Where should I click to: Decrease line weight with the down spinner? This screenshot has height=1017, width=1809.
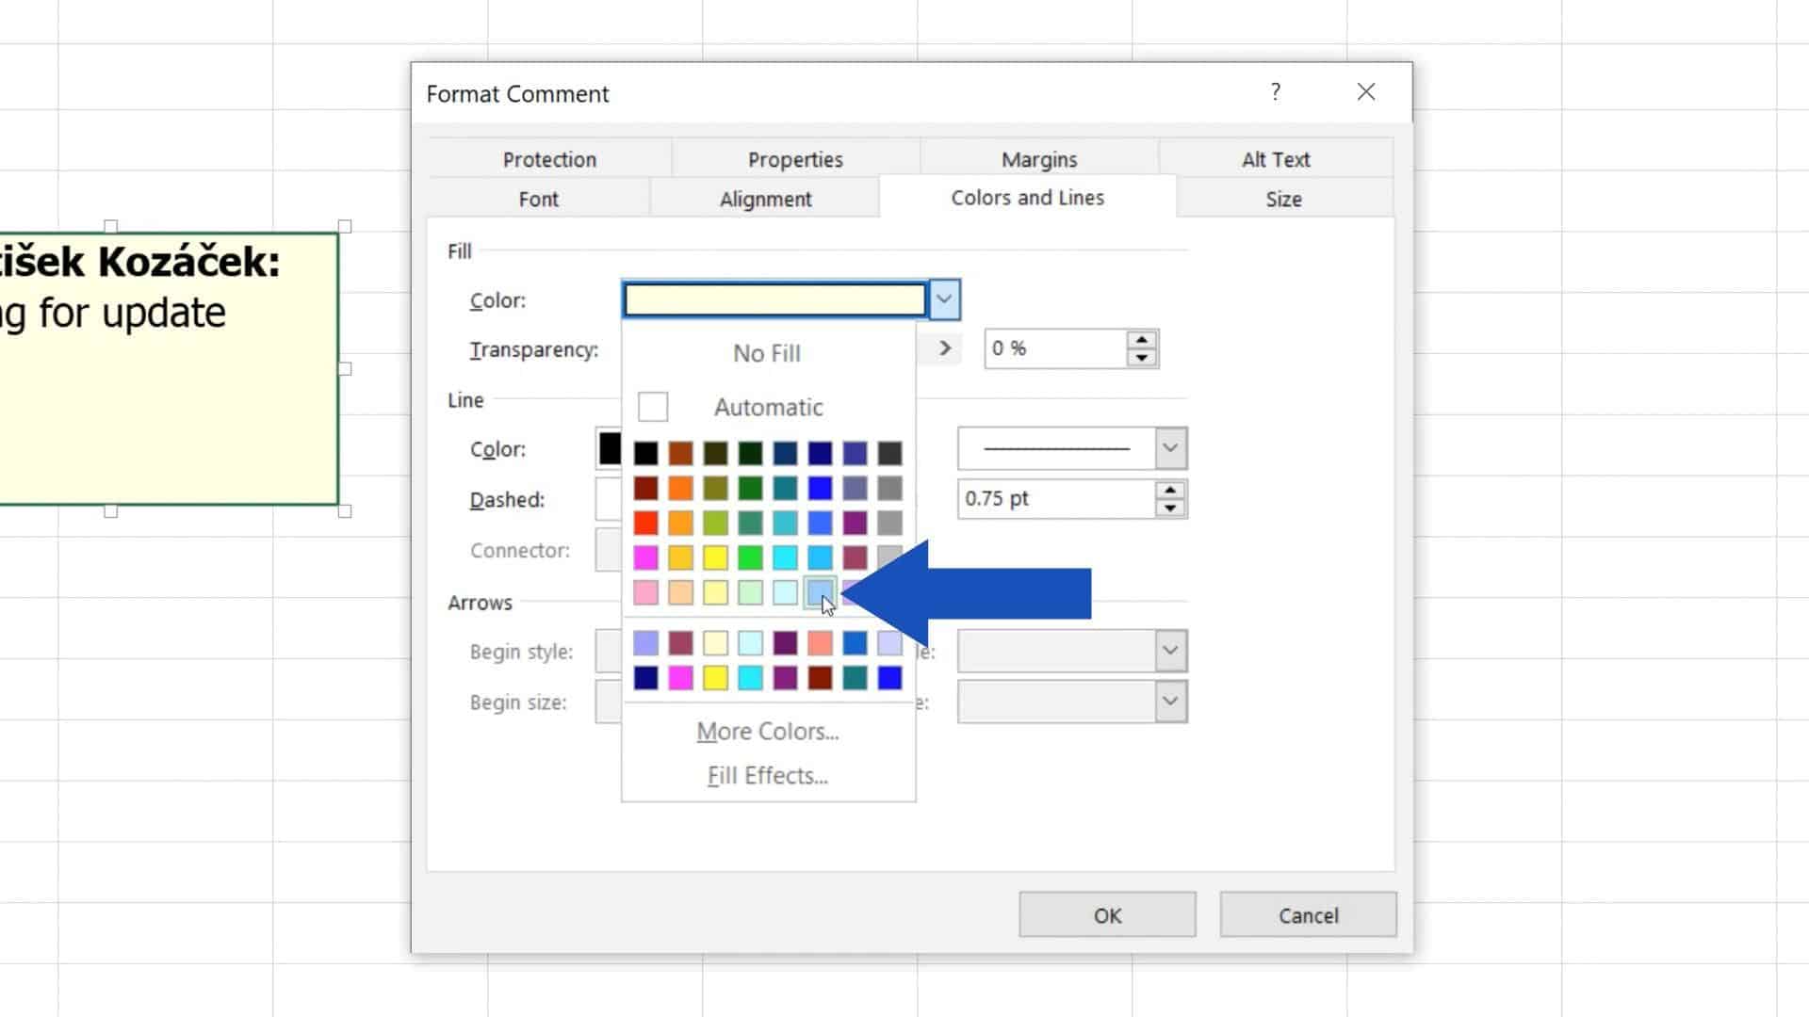pos(1170,508)
